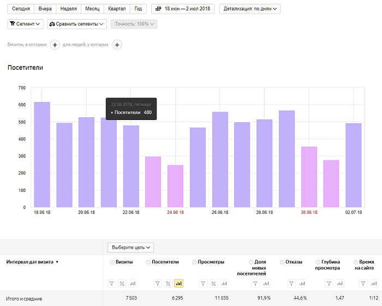Viewport: 382px width, 306px height.
Task: Click the Посетители column header
Action: [165, 262]
